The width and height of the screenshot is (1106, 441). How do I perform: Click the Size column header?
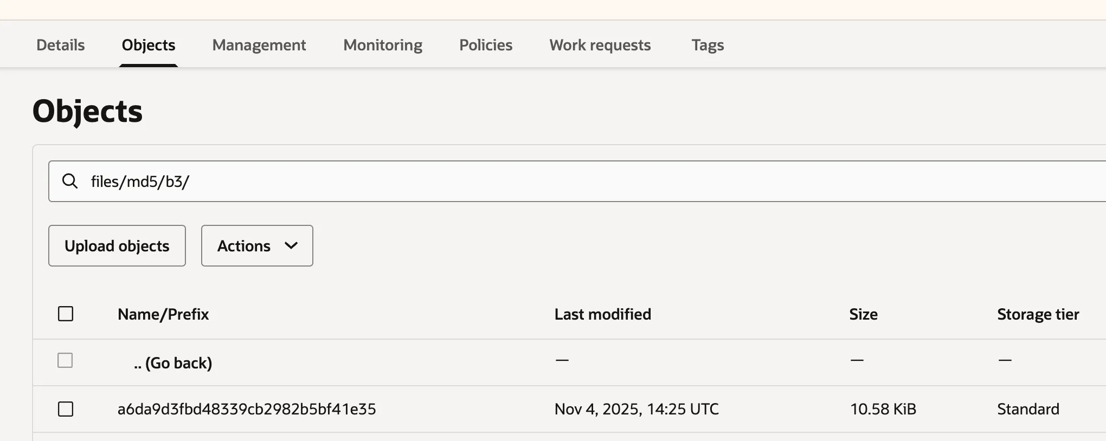pyautogui.click(x=863, y=314)
